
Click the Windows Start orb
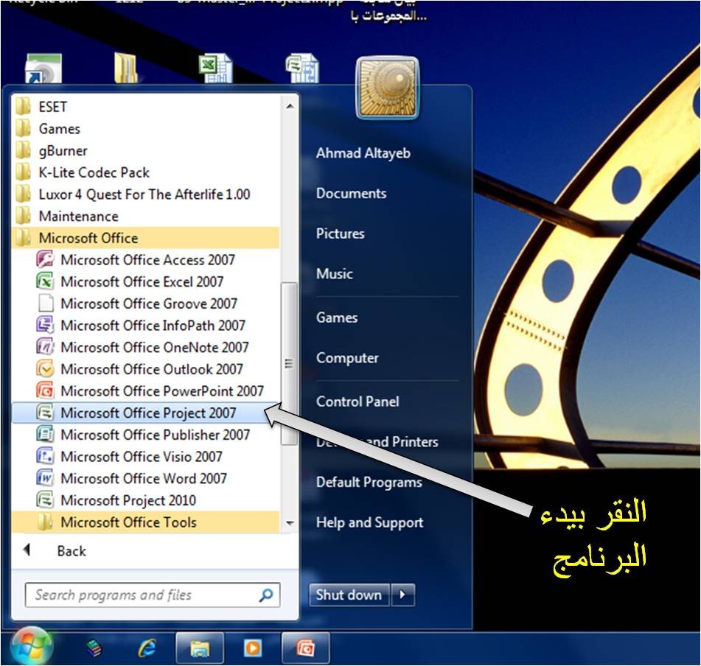[31, 647]
